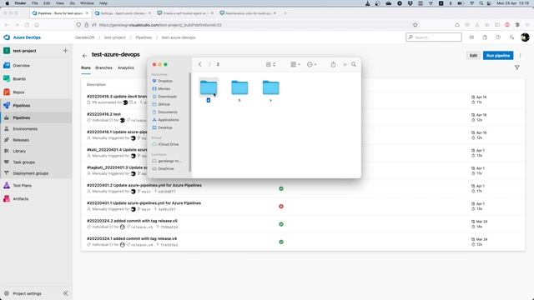The width and height of the screenshot is (534, 300).
Task: Click the test-azure-devops breadcrumb link
Action: point(179,37)
